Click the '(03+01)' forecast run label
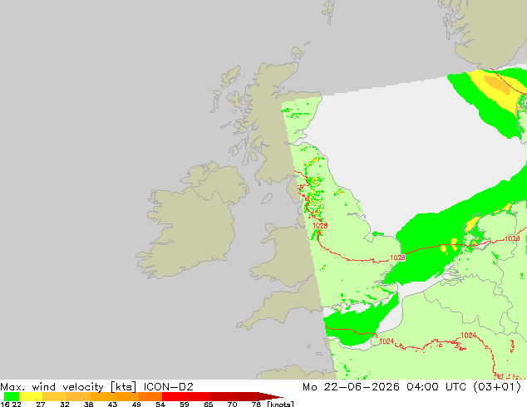 click(497, 387)
